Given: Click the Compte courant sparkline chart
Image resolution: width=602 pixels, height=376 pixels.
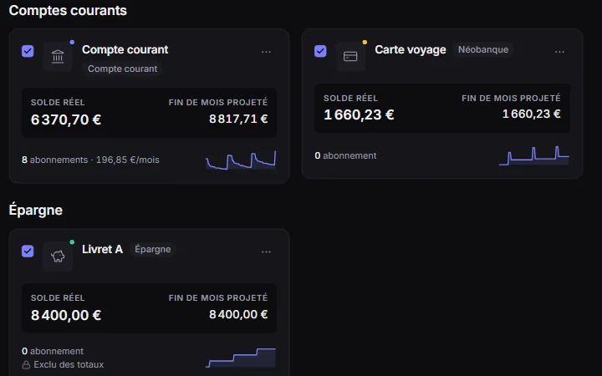Looking at the screenshot, I should [x=241, y=160].
